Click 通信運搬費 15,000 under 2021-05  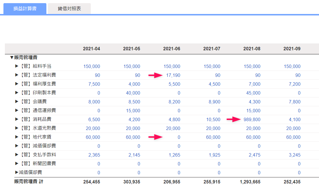pyautogui.click(x=133, y=111)
